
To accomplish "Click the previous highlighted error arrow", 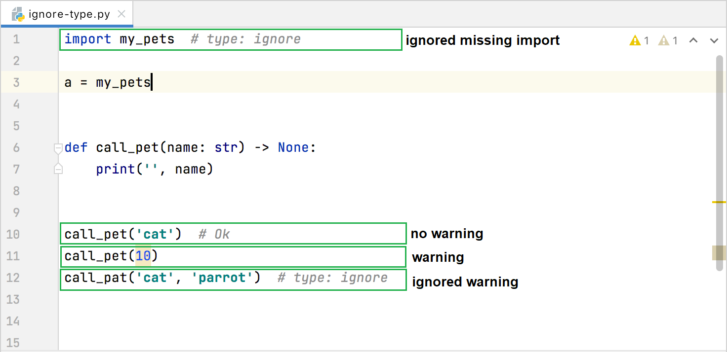I will pos(693,40).
